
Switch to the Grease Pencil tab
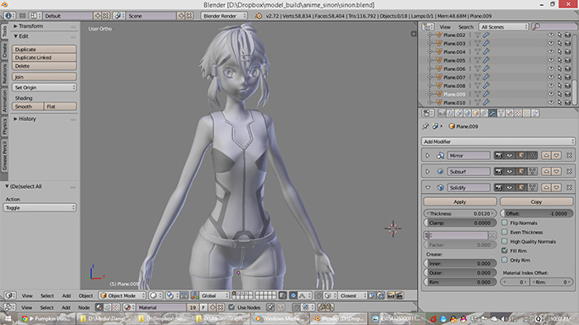[4, 156]
